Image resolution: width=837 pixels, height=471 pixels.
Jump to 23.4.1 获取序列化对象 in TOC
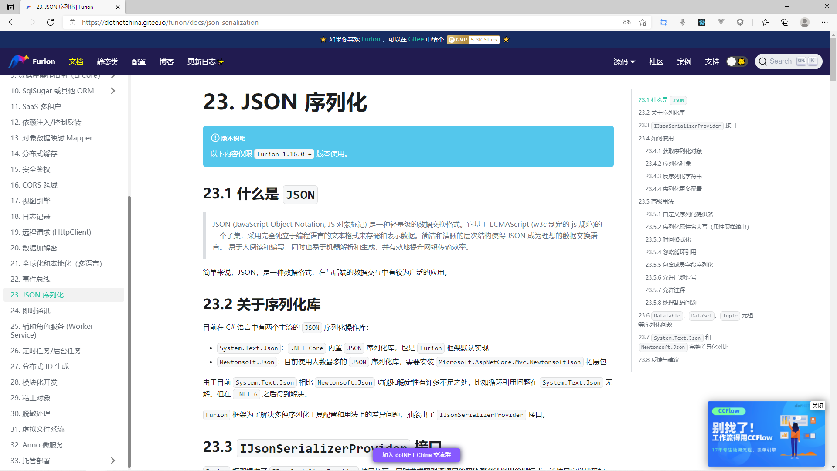[x=674, y=151]
